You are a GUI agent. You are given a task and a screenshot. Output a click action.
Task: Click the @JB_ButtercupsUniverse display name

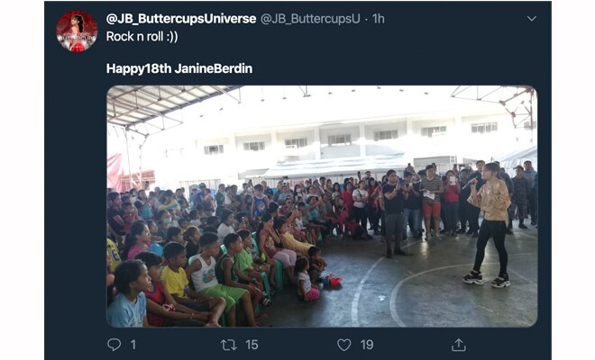tap(181, 19)
